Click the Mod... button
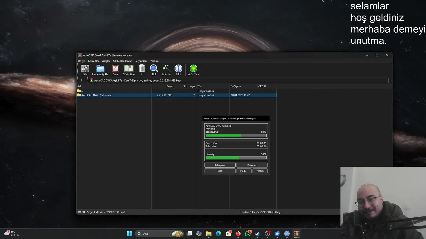The height and width of the screenshot is (239, 426). [x=244, y=171]
